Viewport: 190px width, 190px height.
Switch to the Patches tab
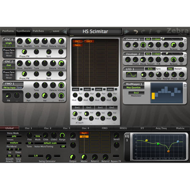click(x=38, y=31)
